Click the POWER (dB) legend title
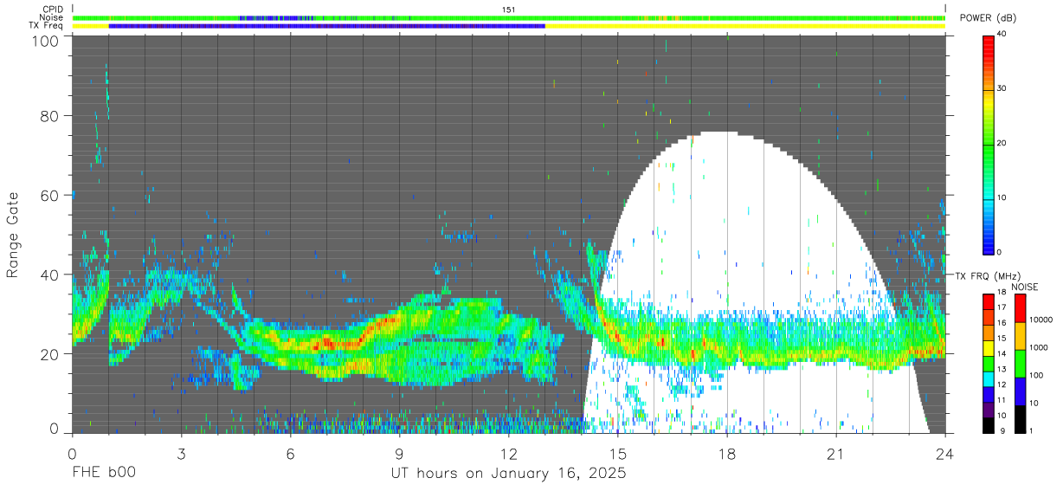Image resolution: width=1063 pixels, height=491 pixels. 988,18
